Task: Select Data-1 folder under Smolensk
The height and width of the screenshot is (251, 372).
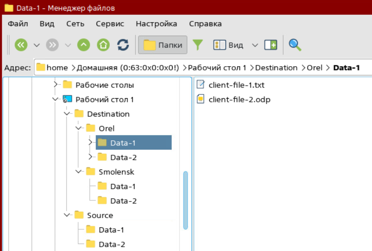Action: pos(123,187)
